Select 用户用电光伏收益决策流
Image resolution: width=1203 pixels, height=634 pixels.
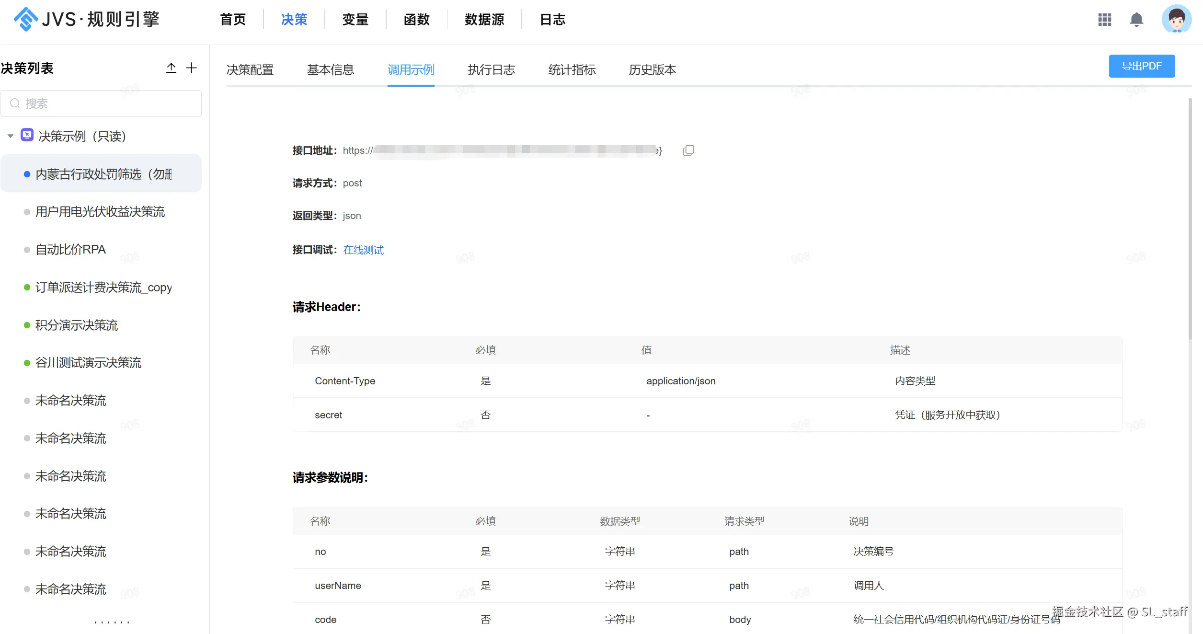(100, 212)
